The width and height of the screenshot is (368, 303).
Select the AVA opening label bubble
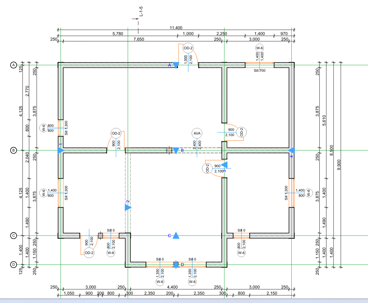(x=197, y=134)
